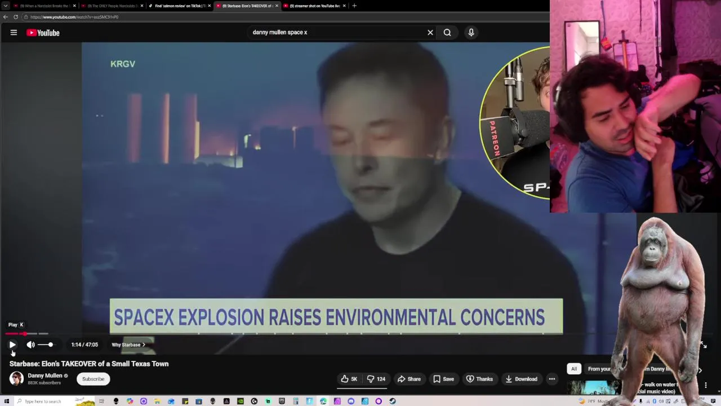
Task: Reload the page
Action: tap(16, 17)
